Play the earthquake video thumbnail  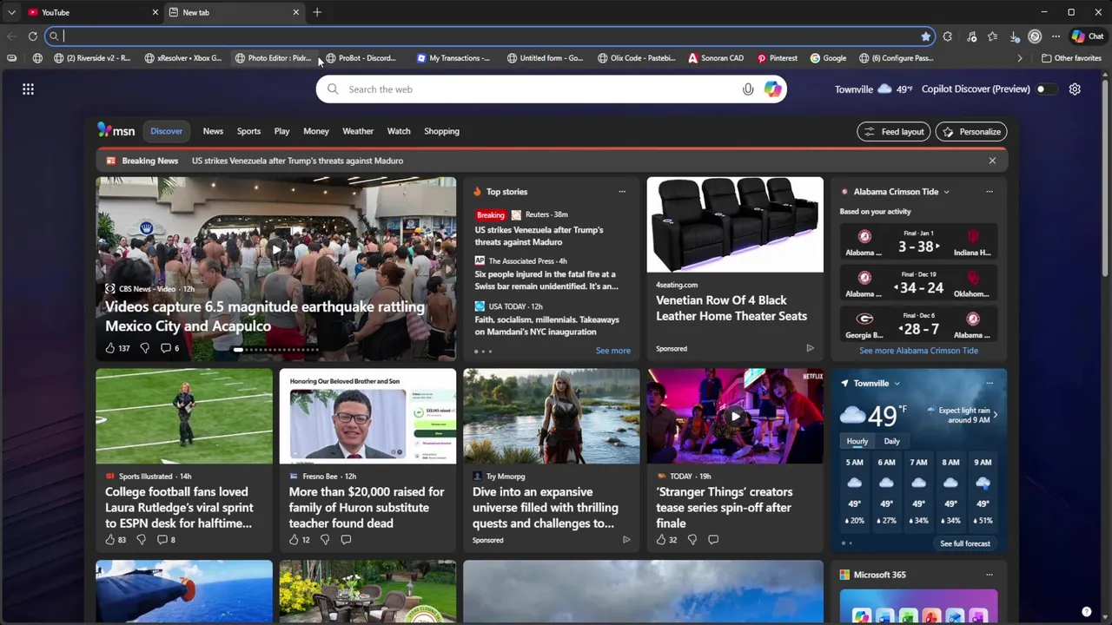tap(276, 250)
